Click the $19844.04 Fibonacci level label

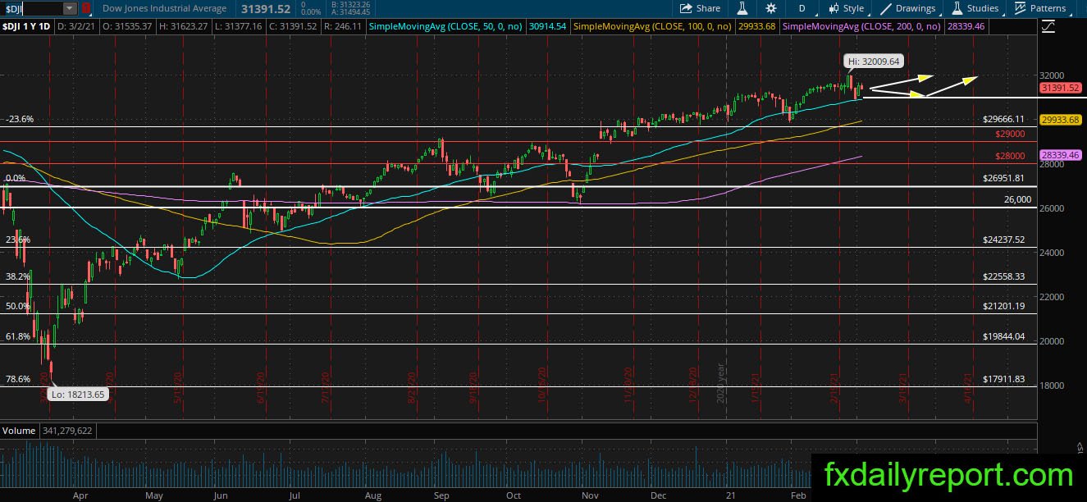click(1004, 336)
